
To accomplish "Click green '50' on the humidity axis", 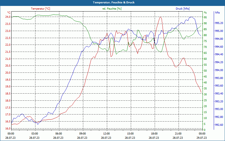I will (205, 71).
